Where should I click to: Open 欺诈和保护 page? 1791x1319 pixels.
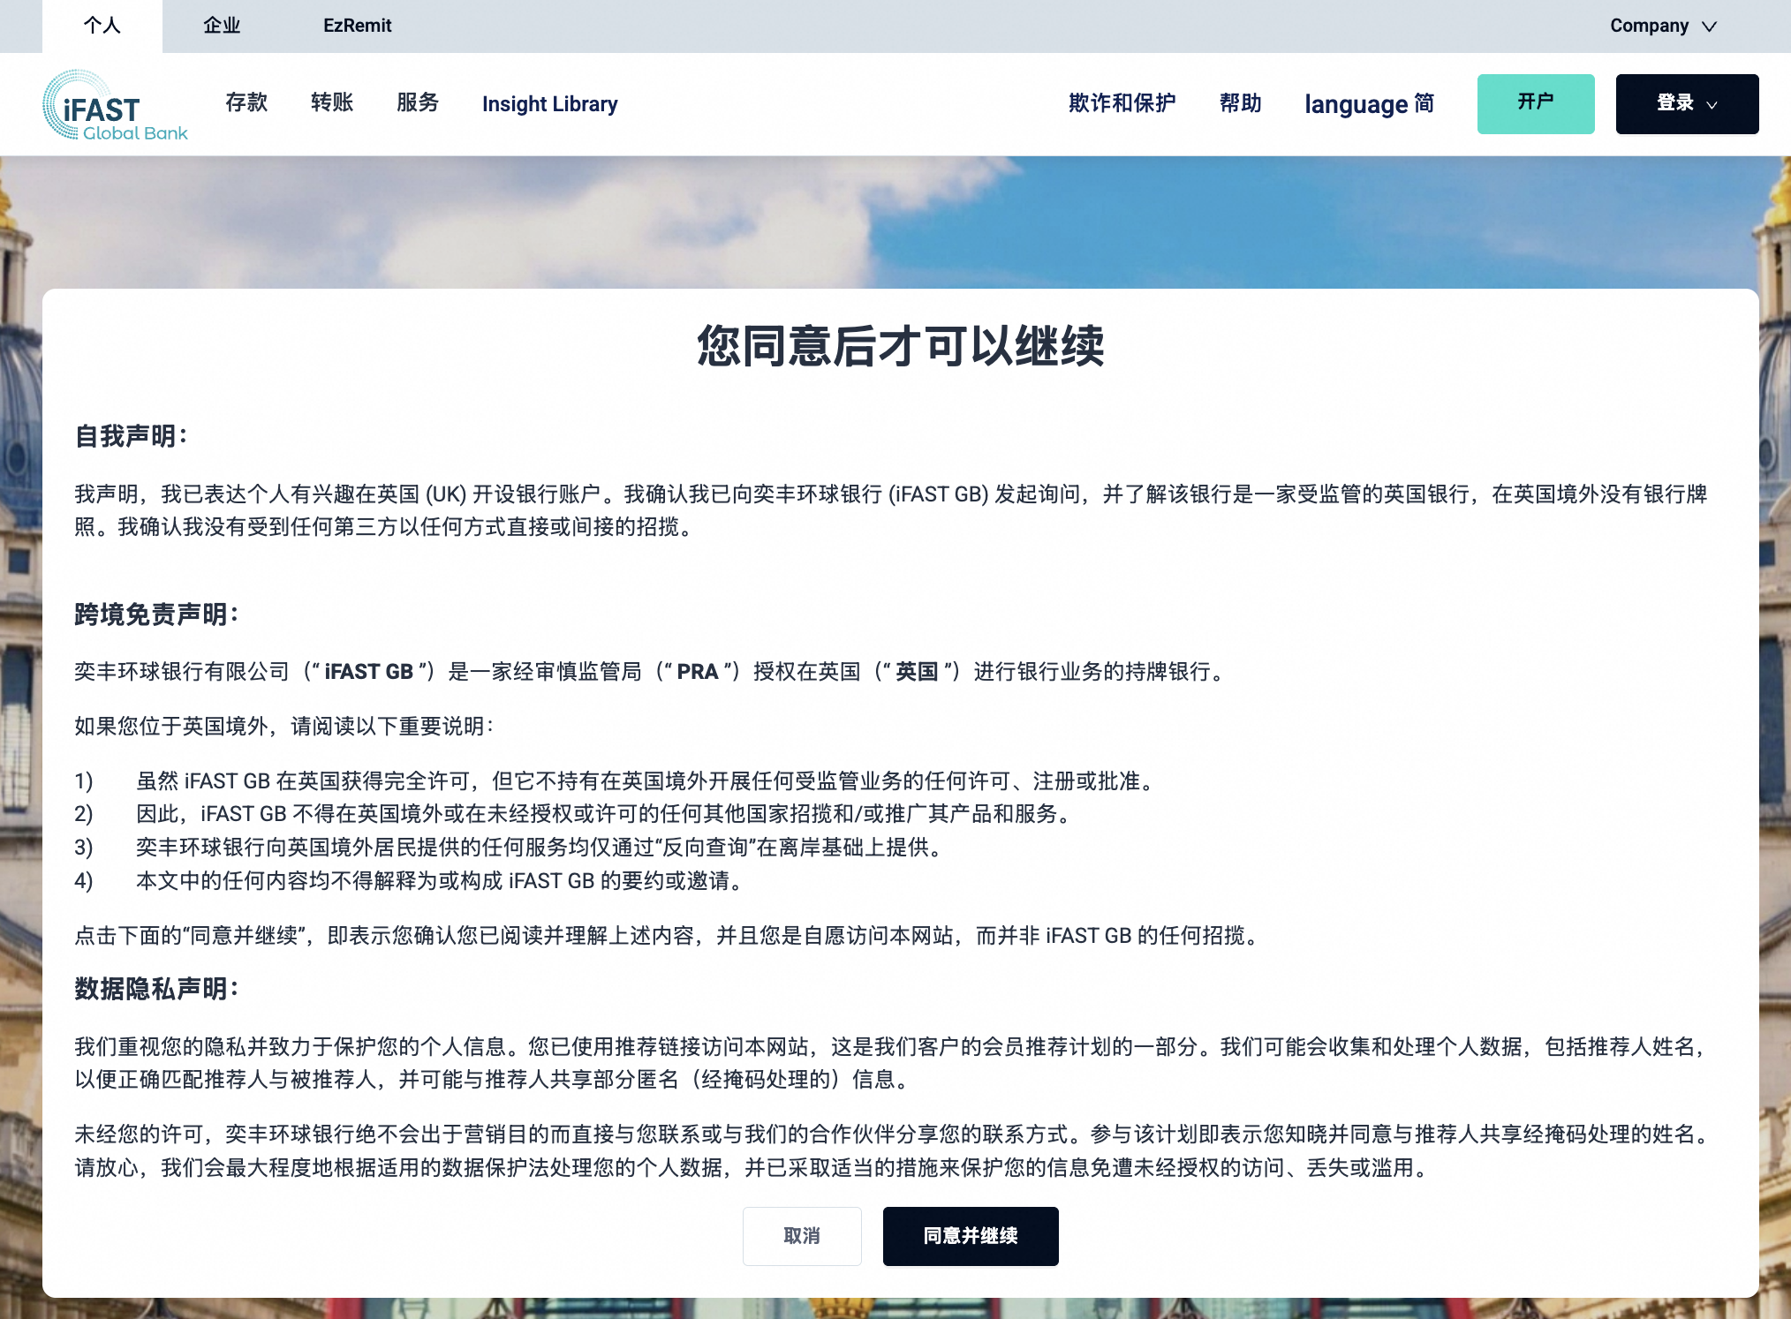coord(1122,103)
